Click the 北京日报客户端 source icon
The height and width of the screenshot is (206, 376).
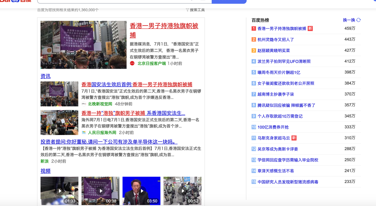coord(132,63)
